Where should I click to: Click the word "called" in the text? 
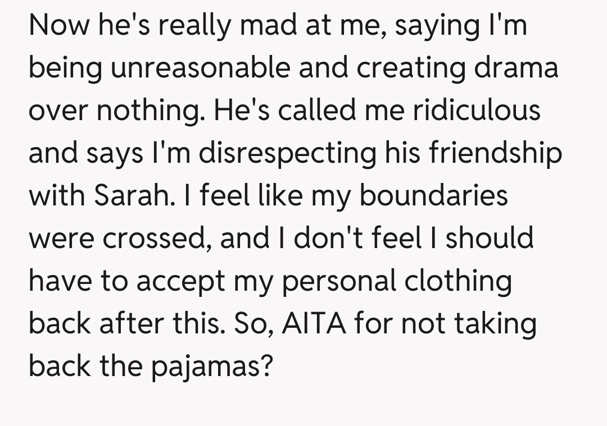pos(315,110)
